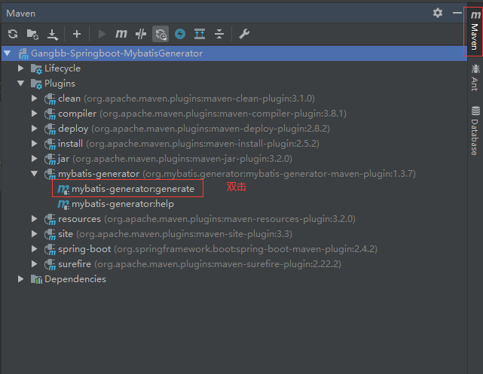This screenshot has height=374, width=483.
Task: Select the Lifecycle row label
Action: tap(63, 68)
